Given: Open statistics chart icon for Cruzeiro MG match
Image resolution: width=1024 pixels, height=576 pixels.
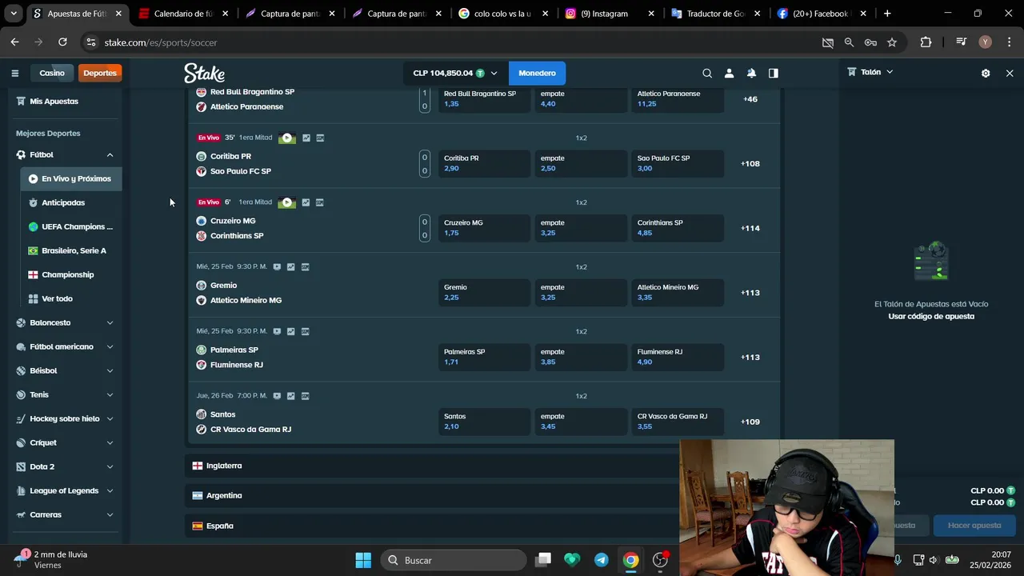Looking at the screenshot, I should click(306, 202).
